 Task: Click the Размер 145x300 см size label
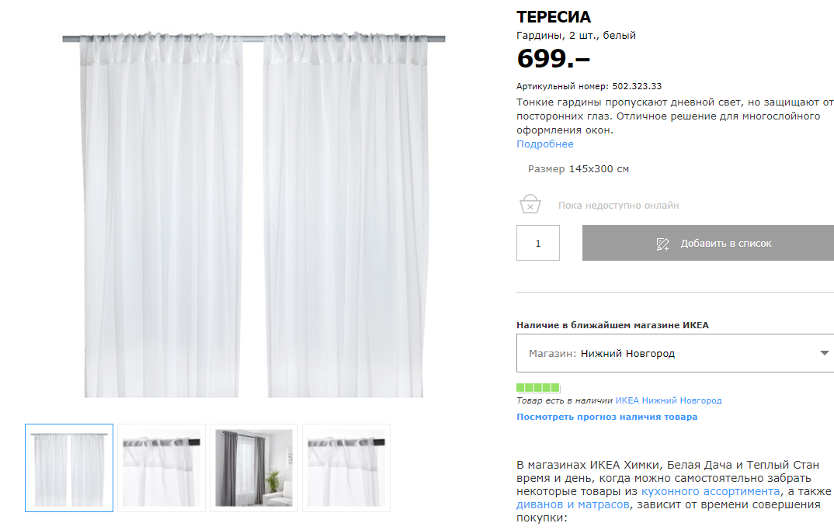pyautogui.click(x=579, y=169)
